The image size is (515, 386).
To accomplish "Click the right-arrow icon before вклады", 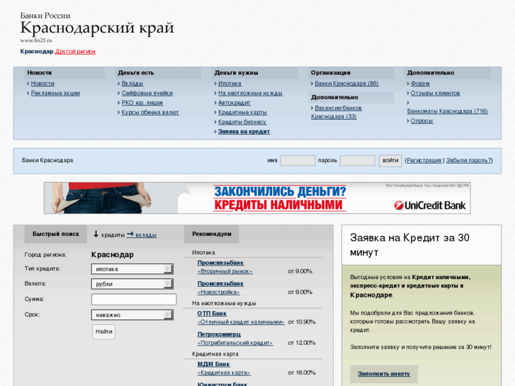I will tap(130, 234).
